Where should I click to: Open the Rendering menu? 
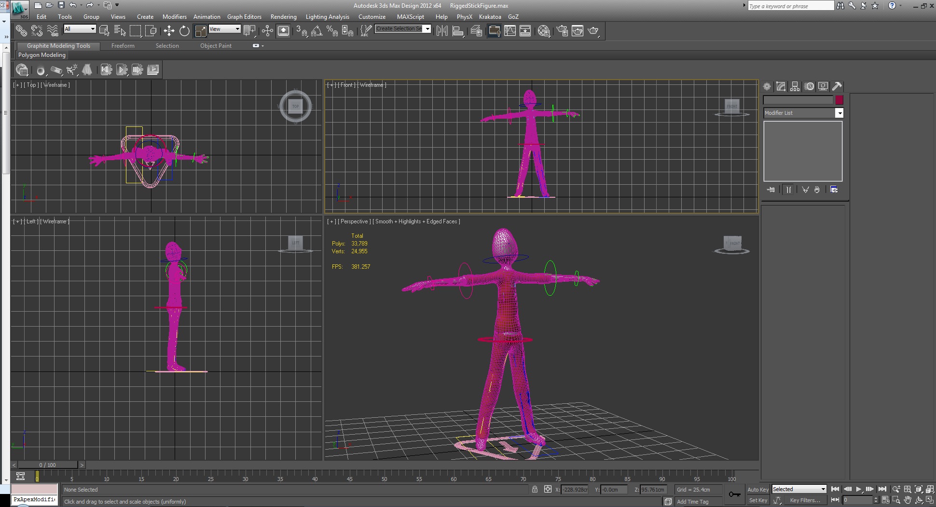pos(284,16)
